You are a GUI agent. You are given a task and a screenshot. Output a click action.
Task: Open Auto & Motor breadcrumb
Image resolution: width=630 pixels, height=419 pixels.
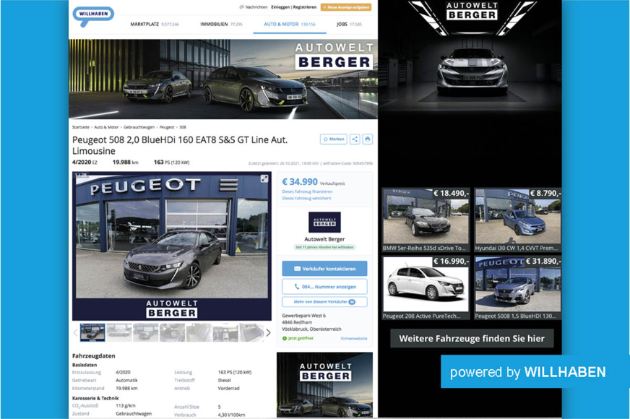106,127
